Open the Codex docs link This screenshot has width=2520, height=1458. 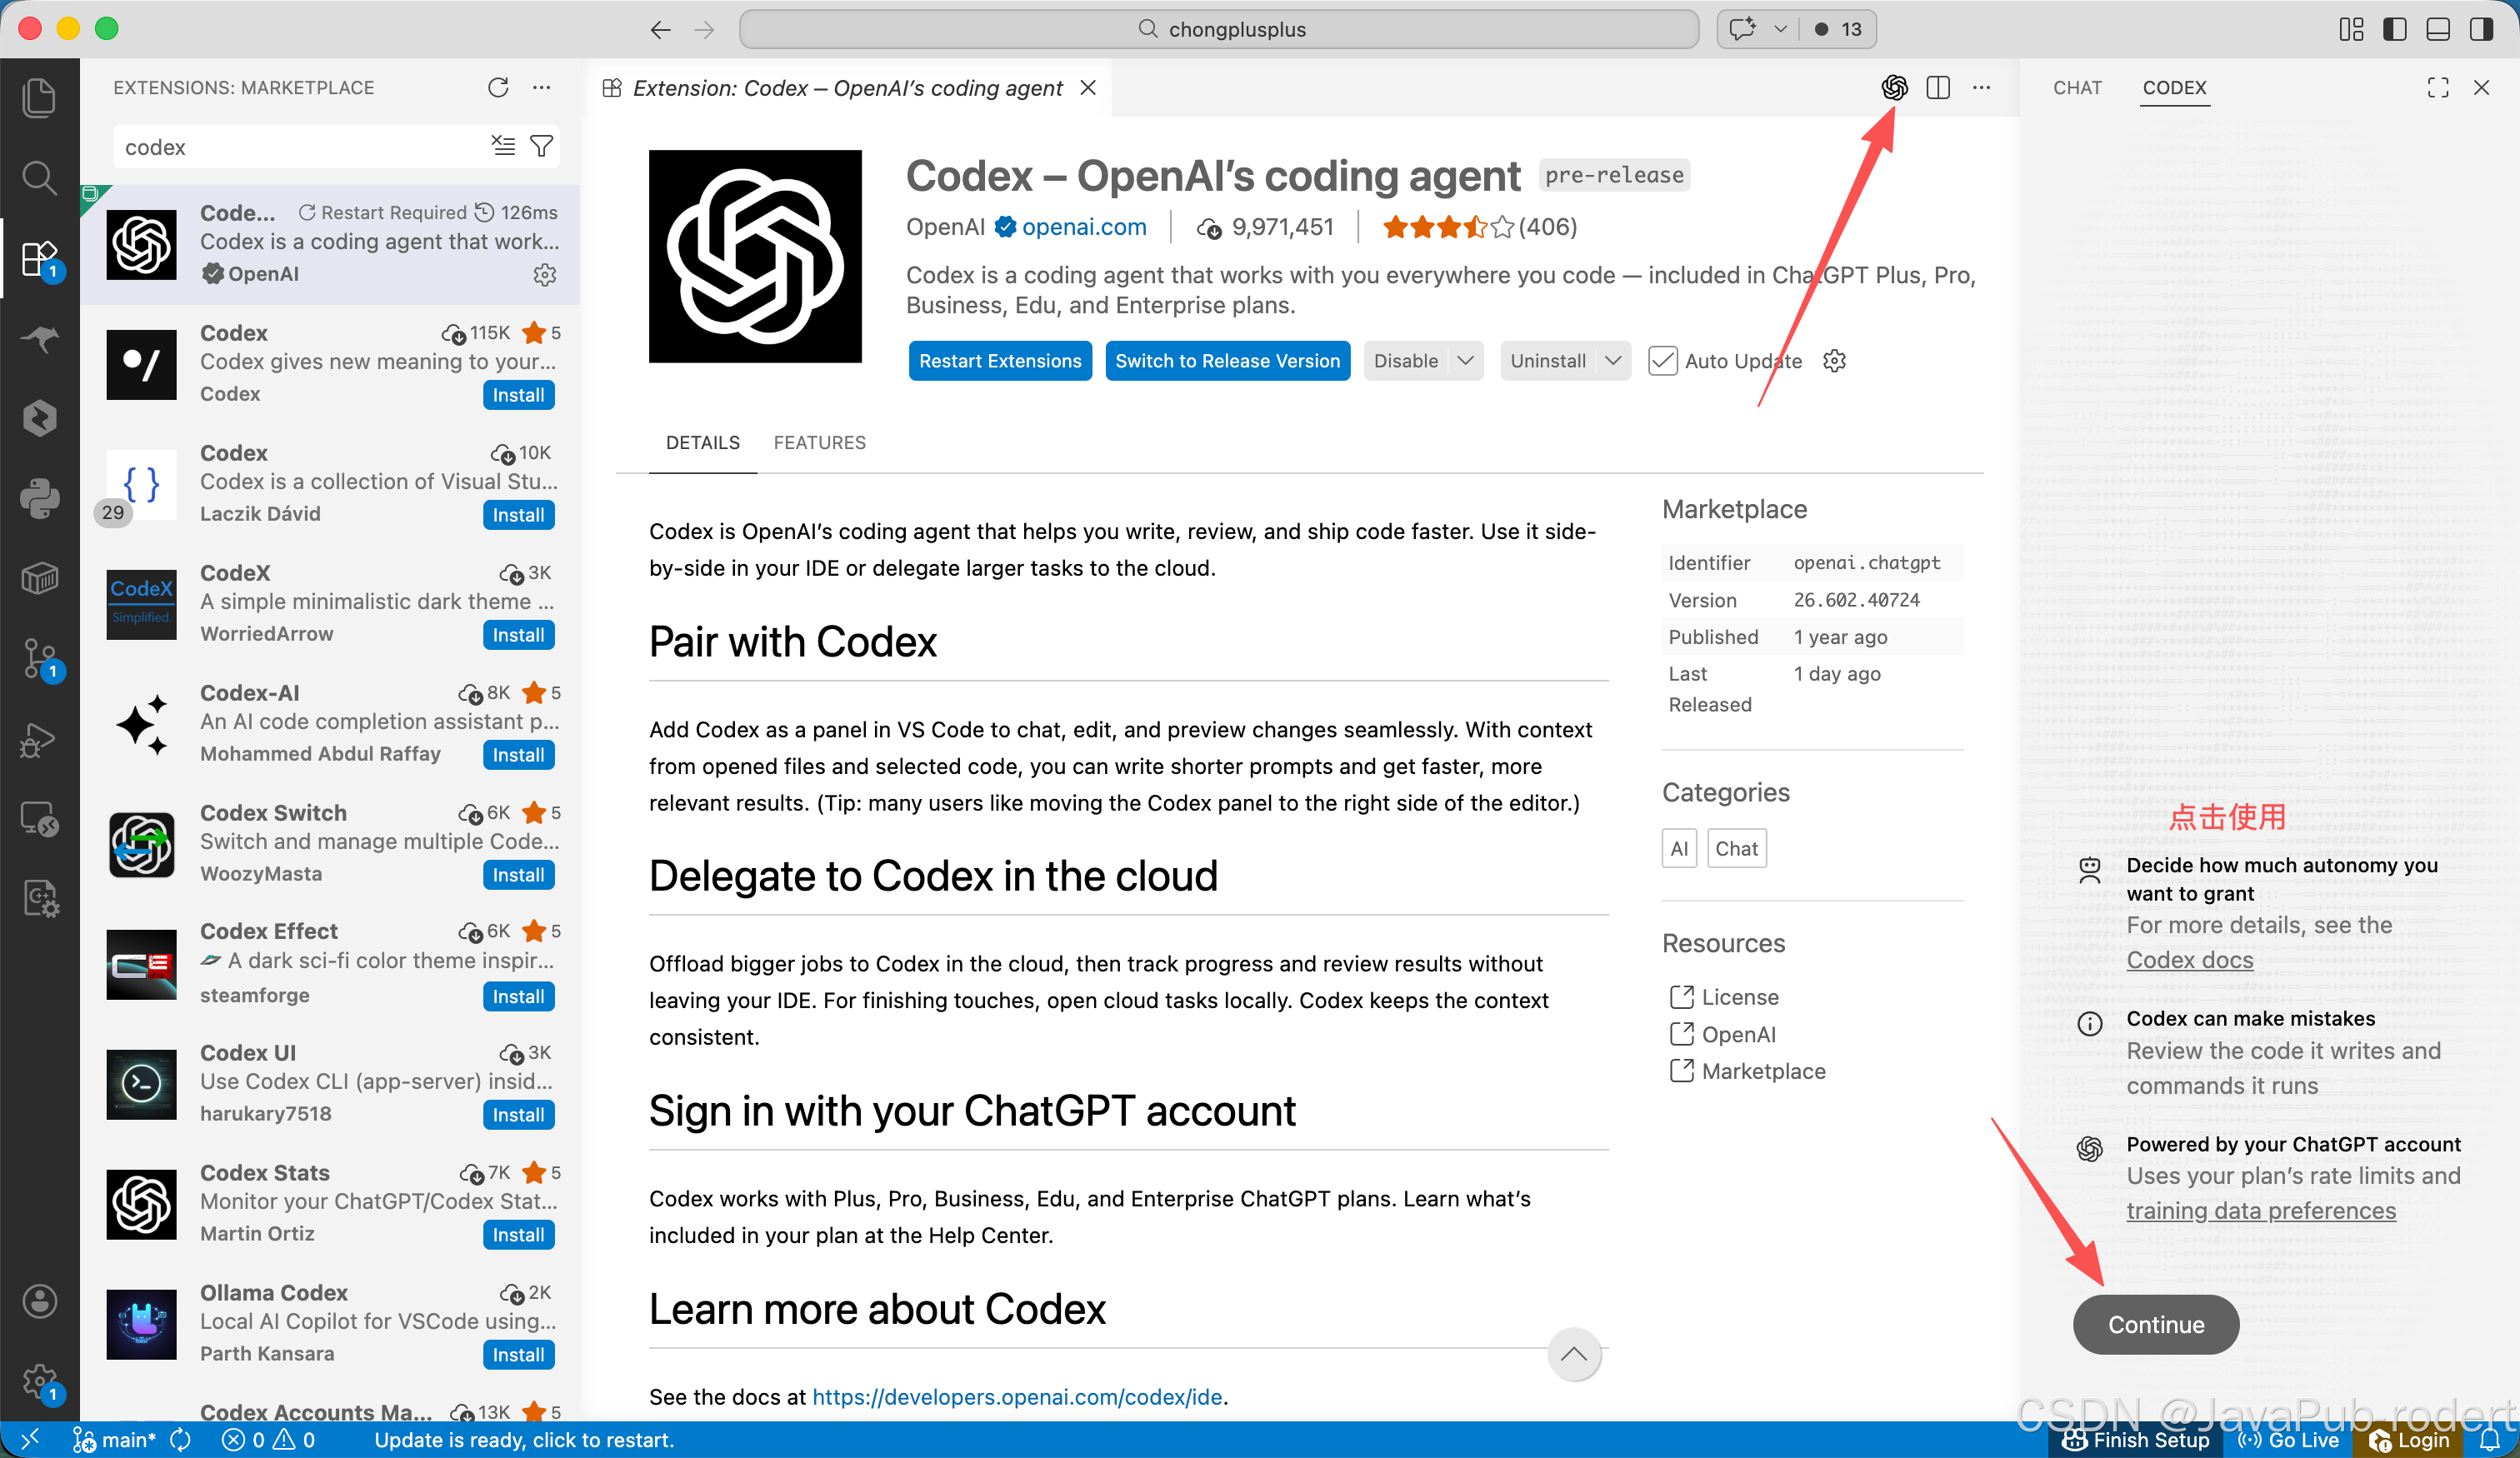point(2189,959)
